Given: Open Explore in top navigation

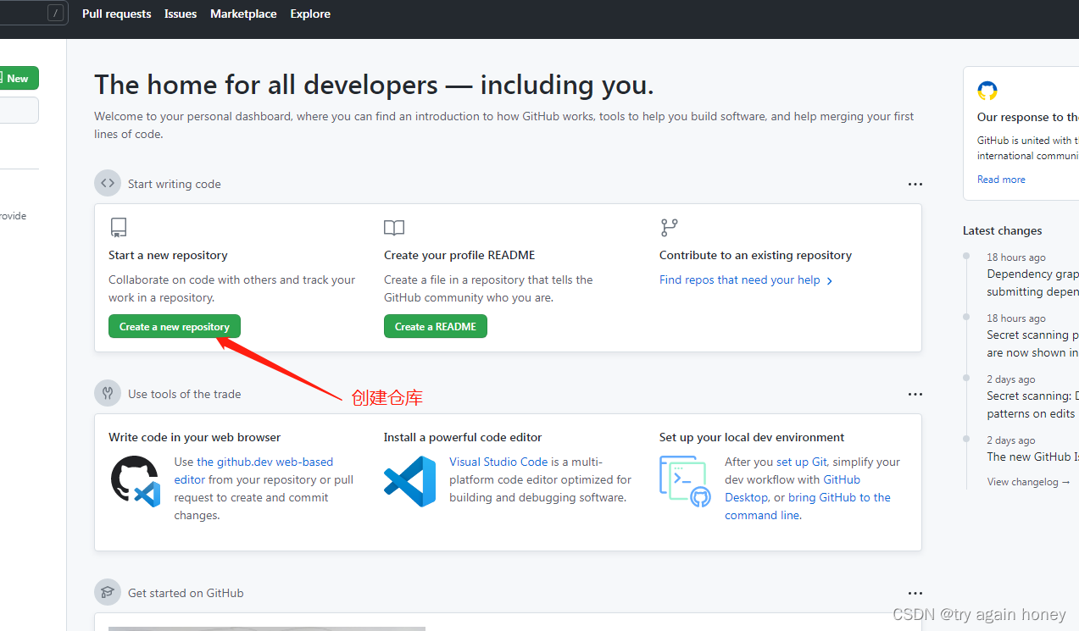Looking at the screenshot, I should tap(310, 14).
